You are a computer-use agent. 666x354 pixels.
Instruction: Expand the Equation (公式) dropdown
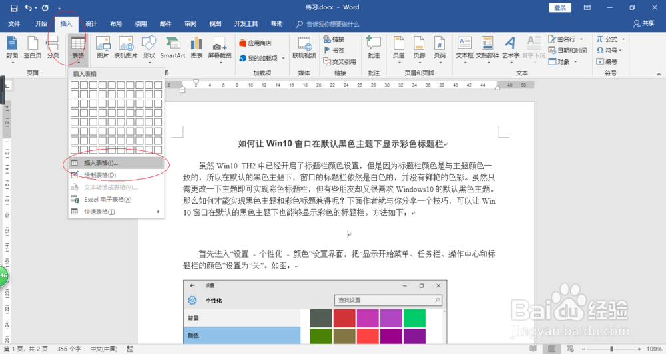click(623, 39)
